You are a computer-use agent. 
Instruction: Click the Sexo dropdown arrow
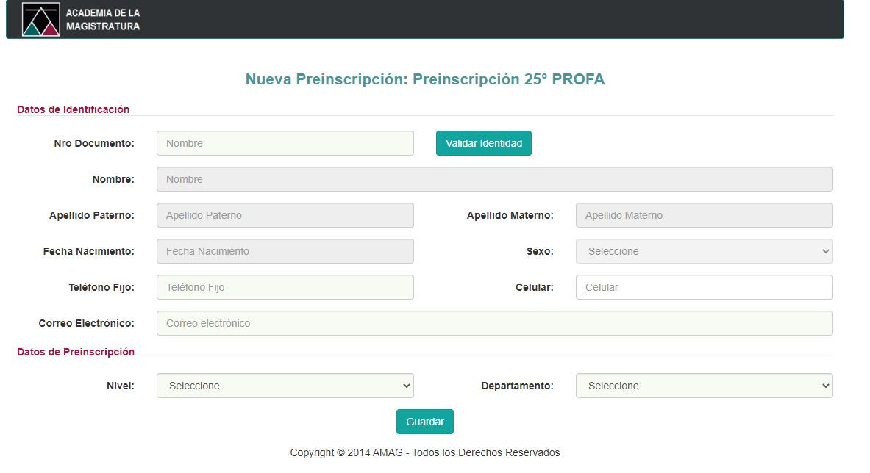(x=825, y=251)
